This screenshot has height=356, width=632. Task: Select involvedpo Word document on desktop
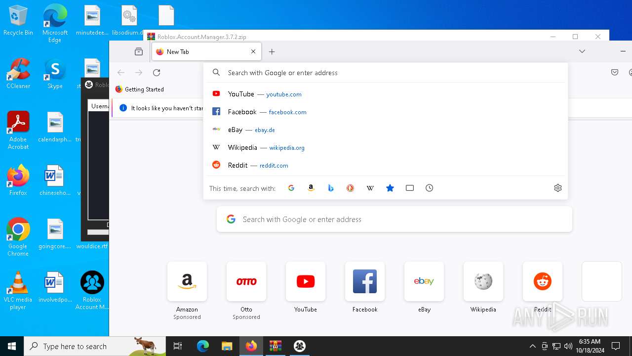(55, 287)
